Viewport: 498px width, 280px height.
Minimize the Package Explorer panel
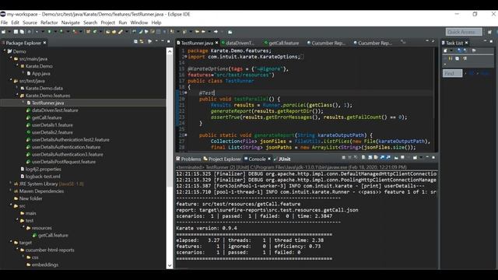tap(163, 41)
